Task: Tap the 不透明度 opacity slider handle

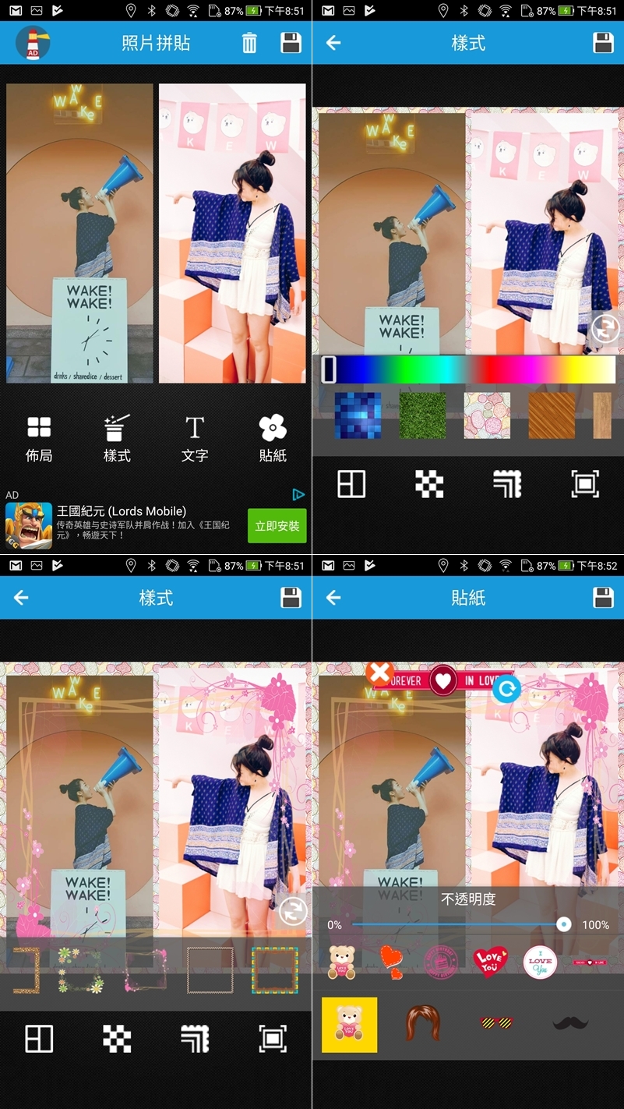Action: [563, 924]
